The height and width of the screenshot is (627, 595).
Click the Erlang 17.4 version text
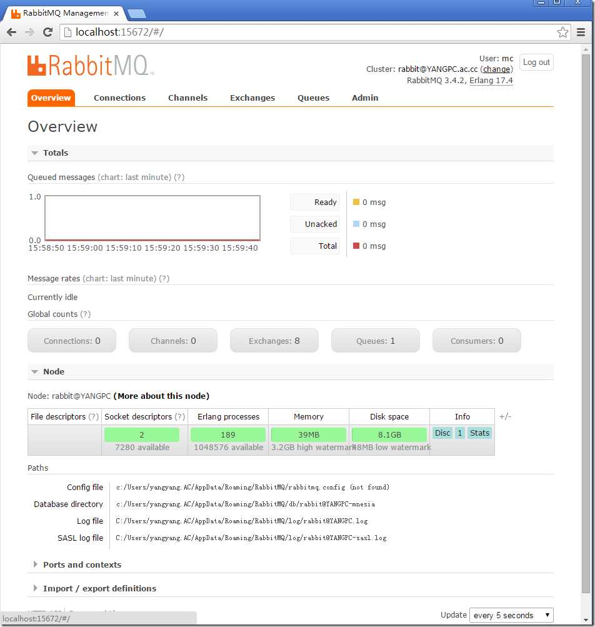(x=491, y=81)
